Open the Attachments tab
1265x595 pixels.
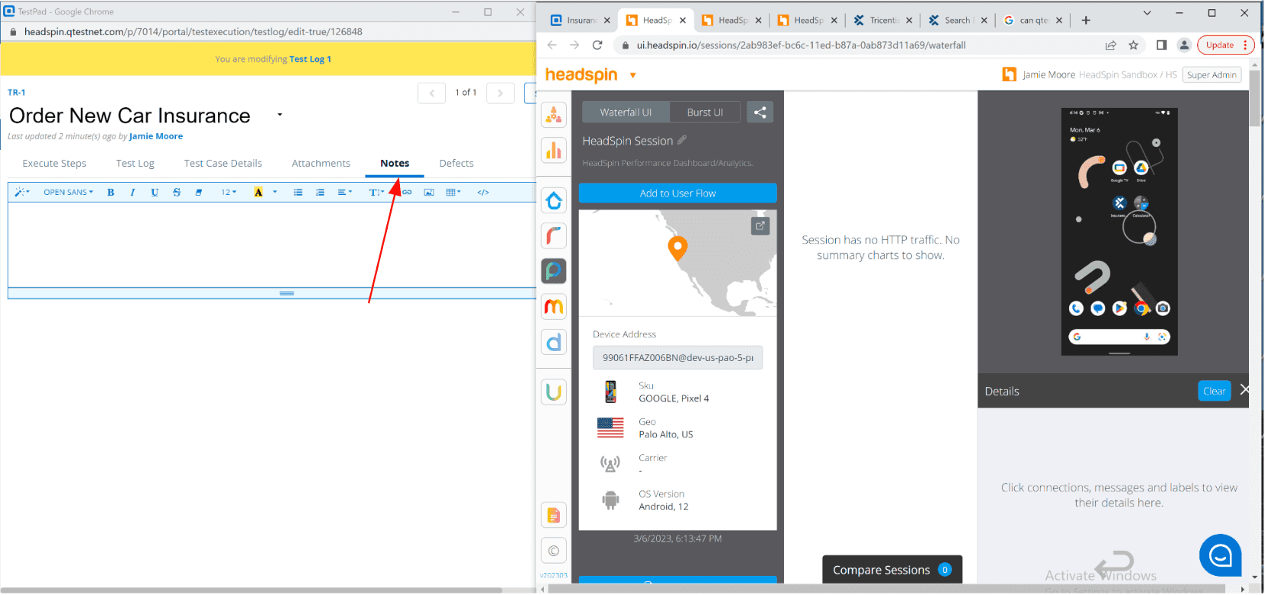point(320,164)
